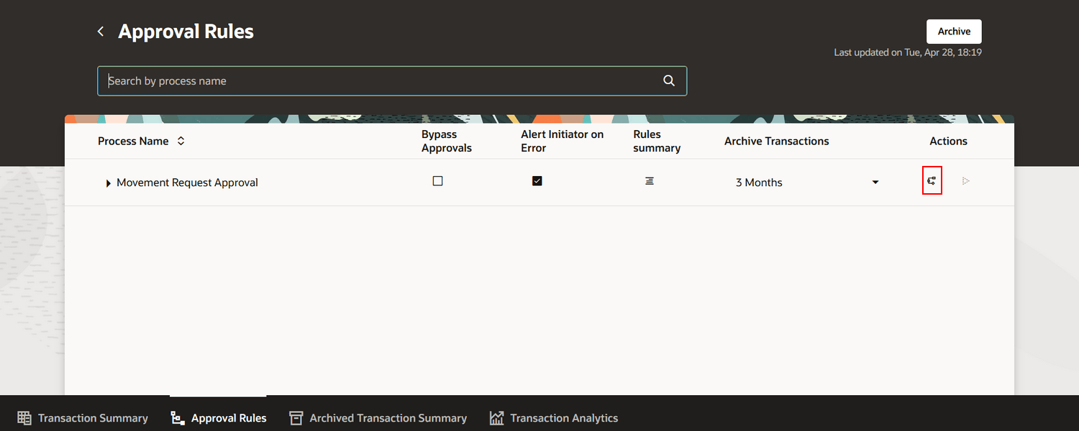Click the Archive button
Image resolution: width=1079 pixels, height=431 pixels.
pos(954,32)
